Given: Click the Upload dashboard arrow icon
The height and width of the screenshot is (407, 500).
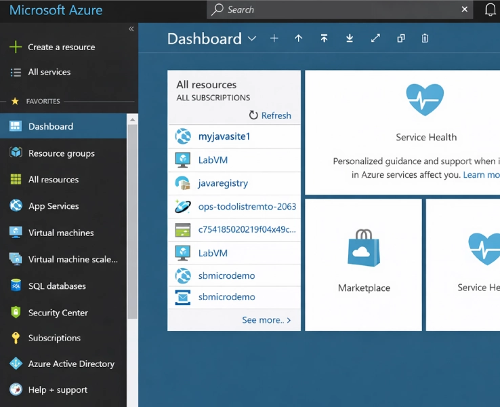Looking at the screenshot, I should click(299, 38).
